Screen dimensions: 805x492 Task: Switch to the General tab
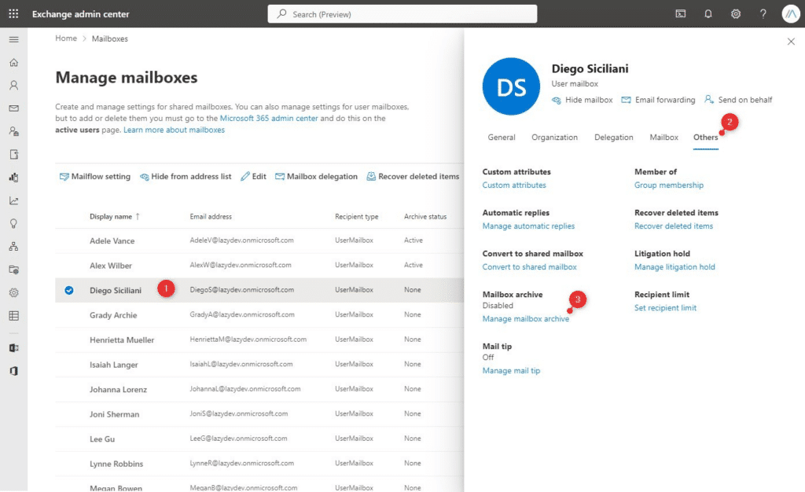pos(502,138)
